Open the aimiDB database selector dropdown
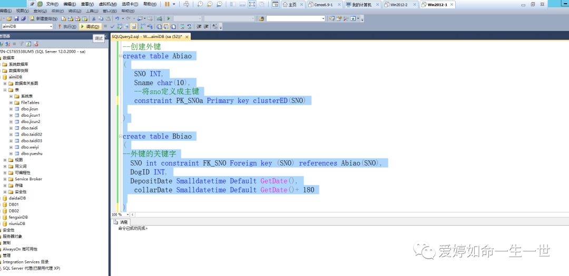 51,26
